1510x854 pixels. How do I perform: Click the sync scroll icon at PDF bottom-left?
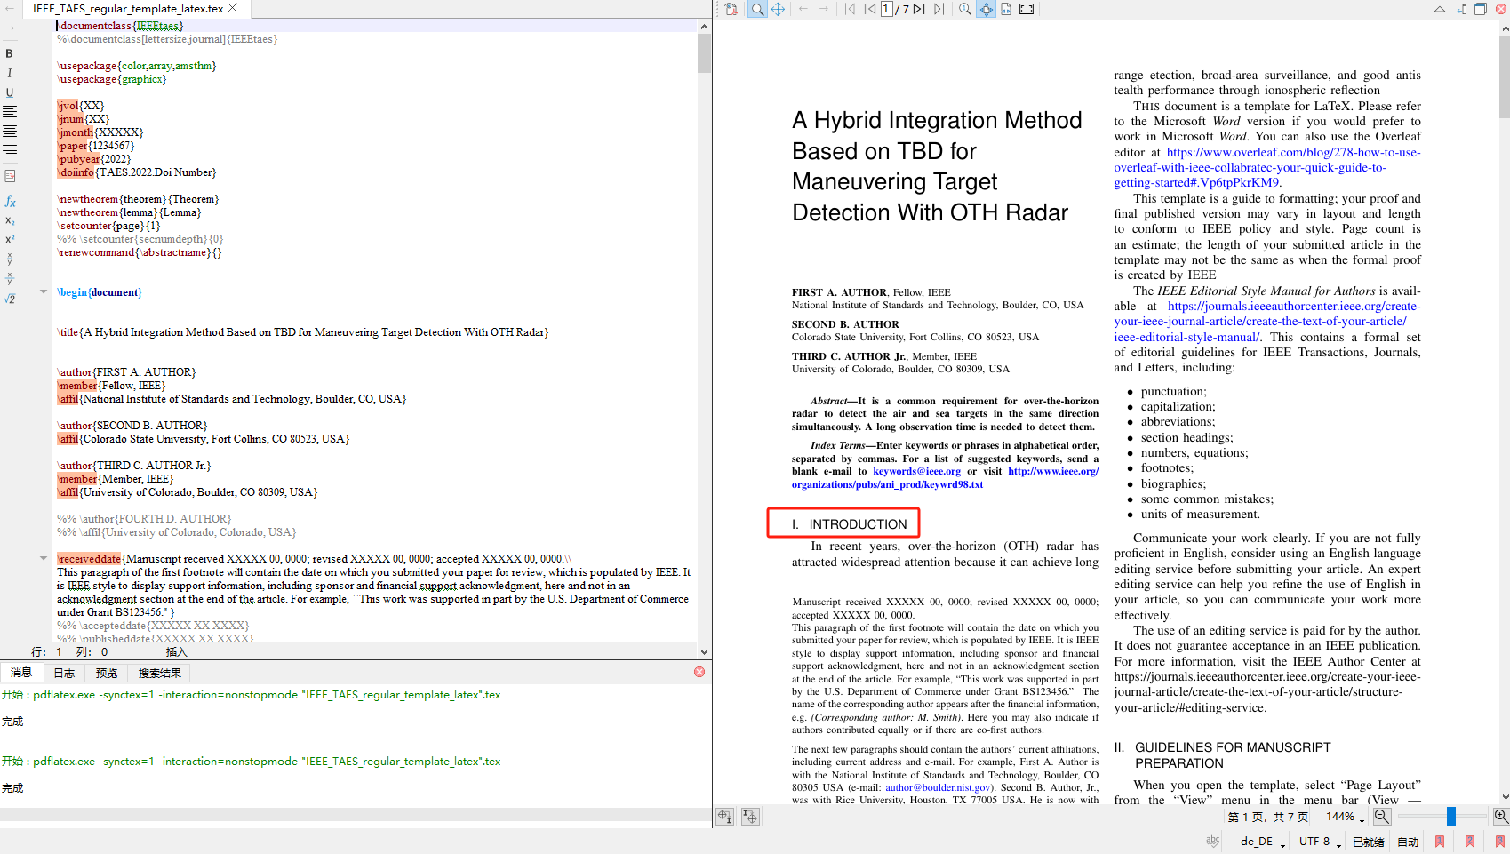(x=725, y=817)
